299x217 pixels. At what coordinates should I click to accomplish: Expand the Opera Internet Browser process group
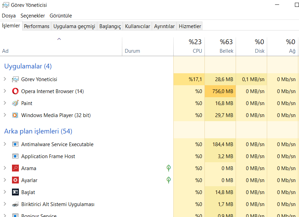tap(5, 91)
